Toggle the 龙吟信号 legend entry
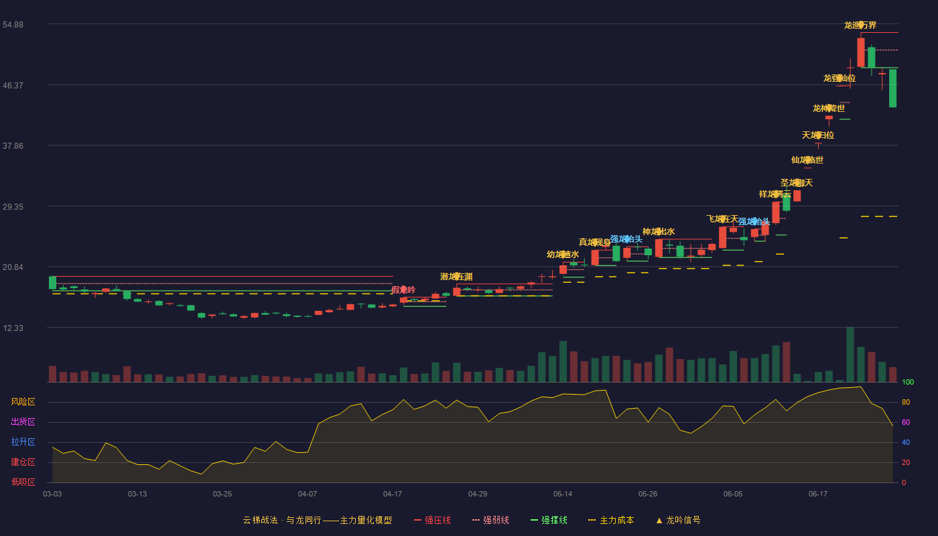The image size is (938, 536). pyautogui.click(x=678, y=520)
